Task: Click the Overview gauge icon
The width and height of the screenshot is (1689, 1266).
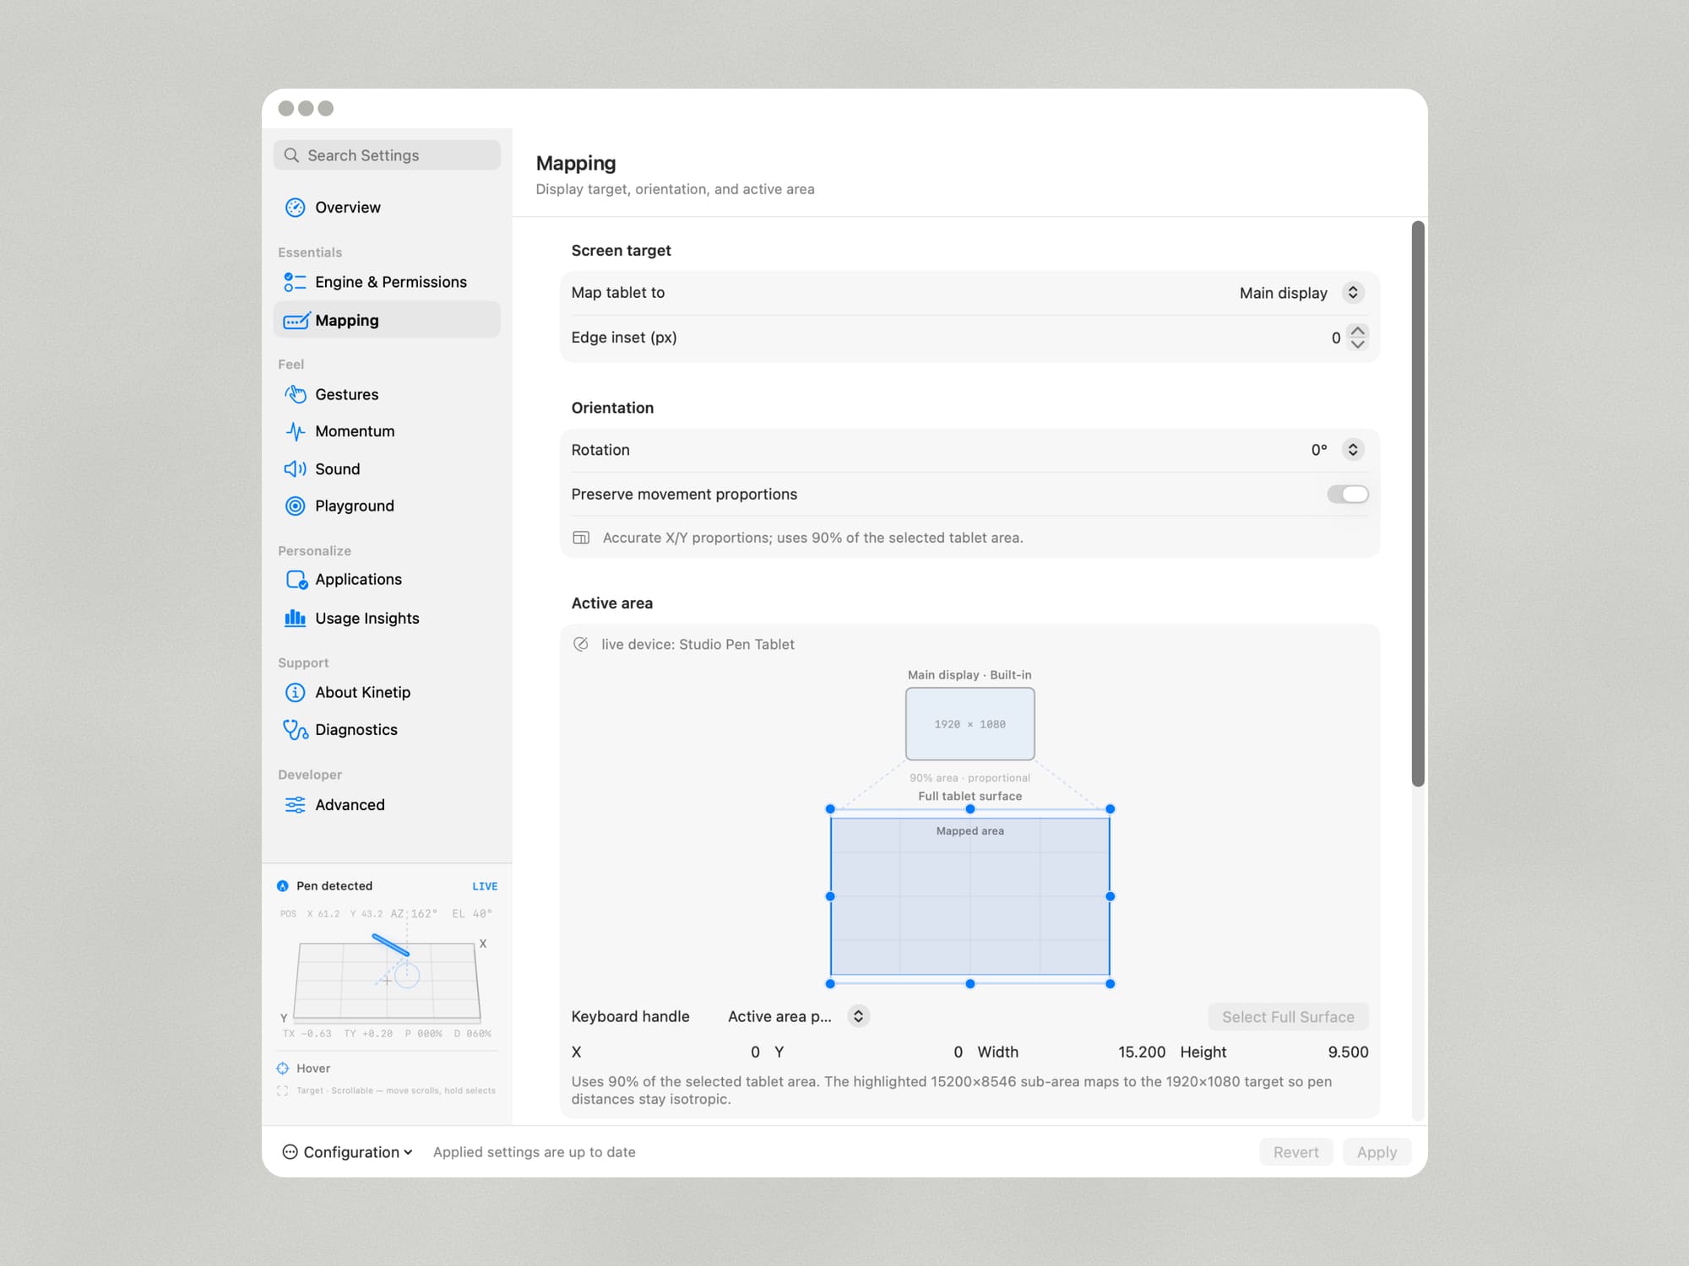Action: (295, 208)
